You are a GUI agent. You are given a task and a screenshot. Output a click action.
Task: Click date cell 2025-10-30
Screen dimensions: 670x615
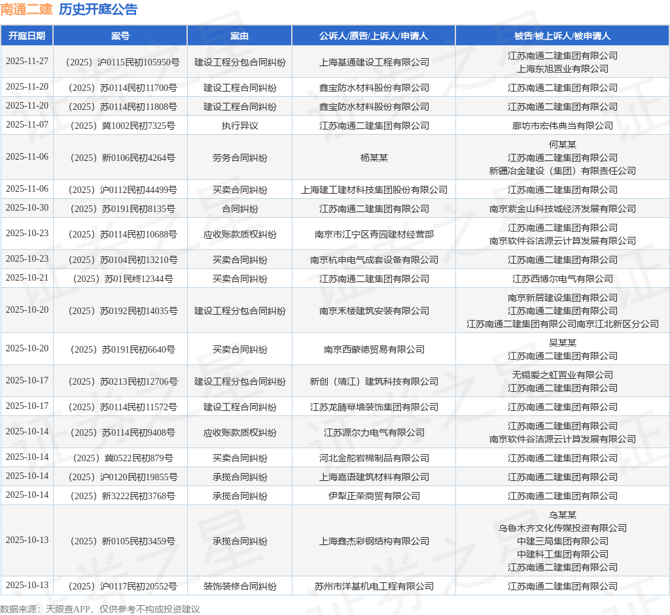[27, 207]
